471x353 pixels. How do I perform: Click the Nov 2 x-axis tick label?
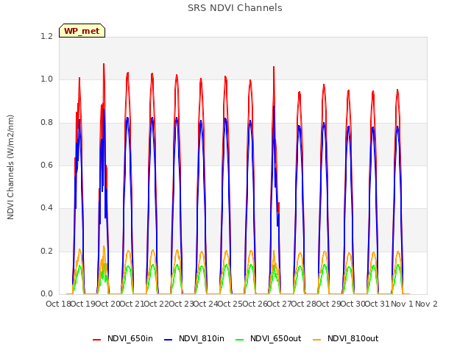(x=426, y=304)
